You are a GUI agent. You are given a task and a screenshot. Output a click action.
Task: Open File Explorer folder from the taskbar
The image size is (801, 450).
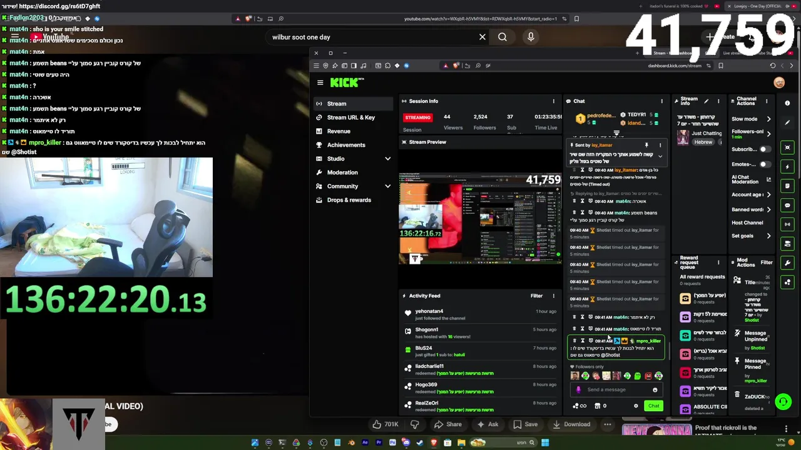461,443
